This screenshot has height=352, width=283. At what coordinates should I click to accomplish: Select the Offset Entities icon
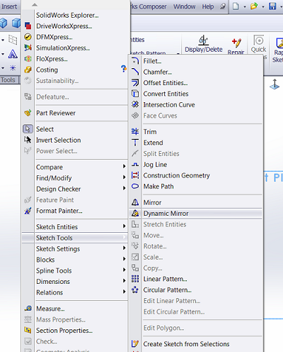tap(135, 83)
